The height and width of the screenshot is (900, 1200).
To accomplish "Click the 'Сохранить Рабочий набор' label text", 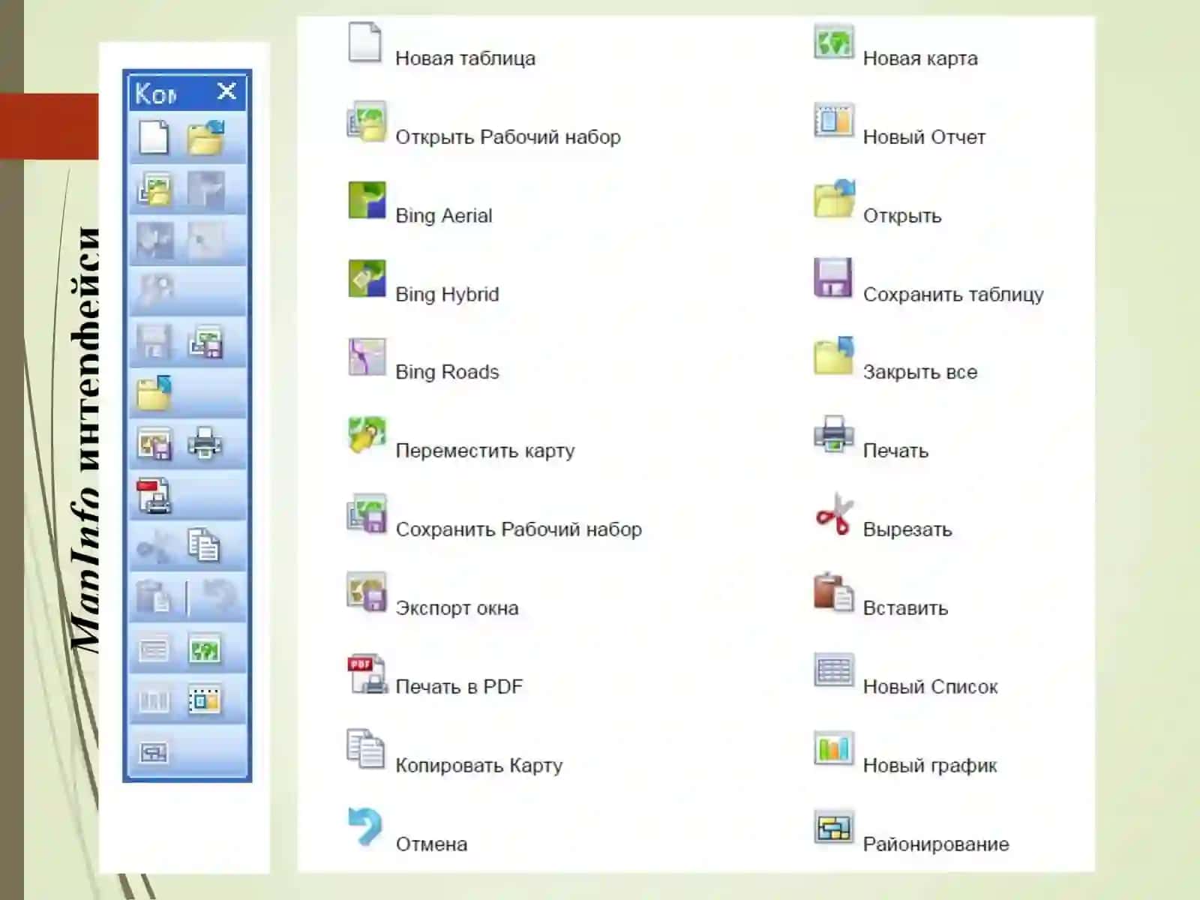I will [x=518, y=529].
